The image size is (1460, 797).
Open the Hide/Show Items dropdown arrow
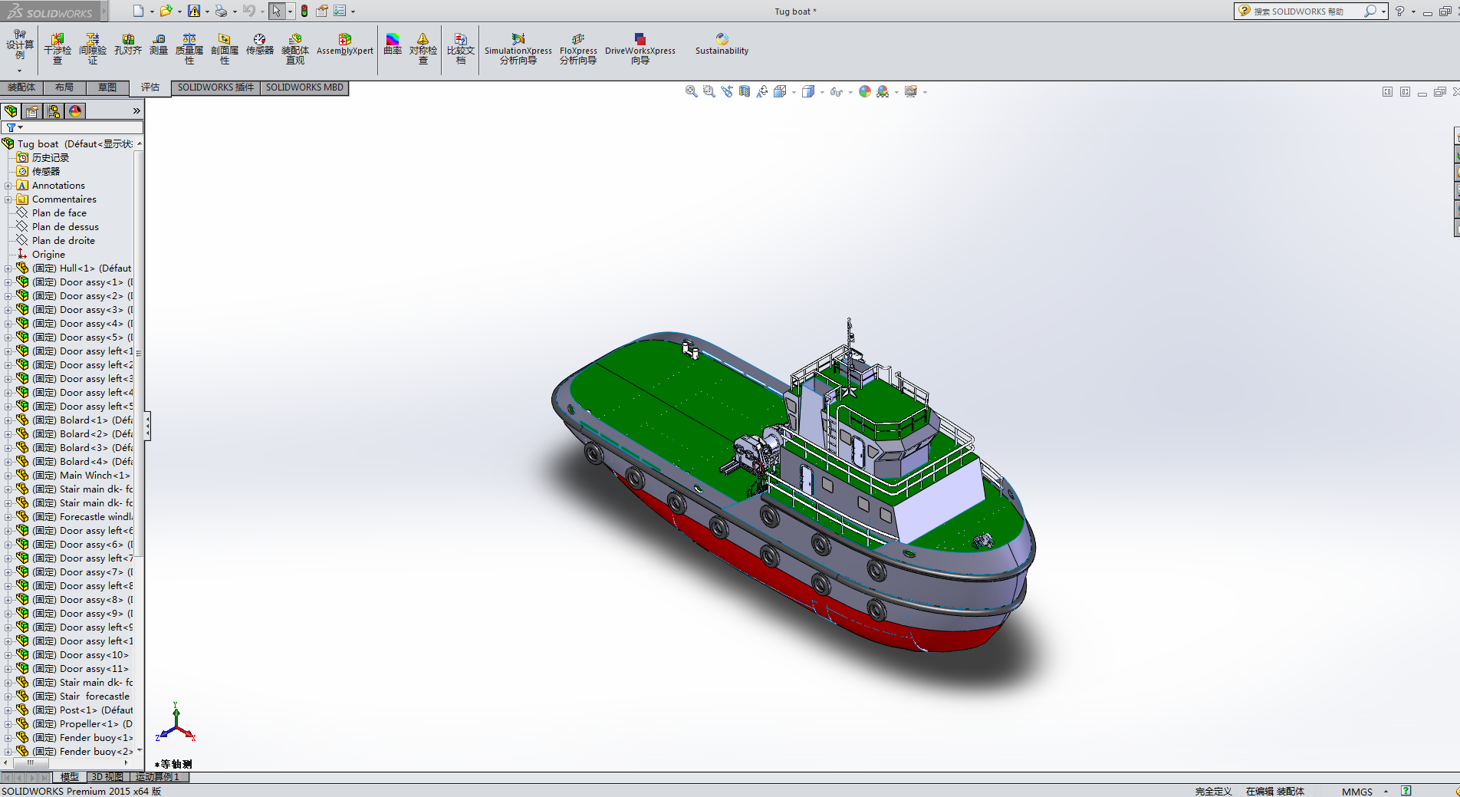pos(850,92)
